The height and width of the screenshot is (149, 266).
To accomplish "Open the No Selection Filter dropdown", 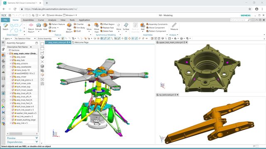I will point(25,38).
